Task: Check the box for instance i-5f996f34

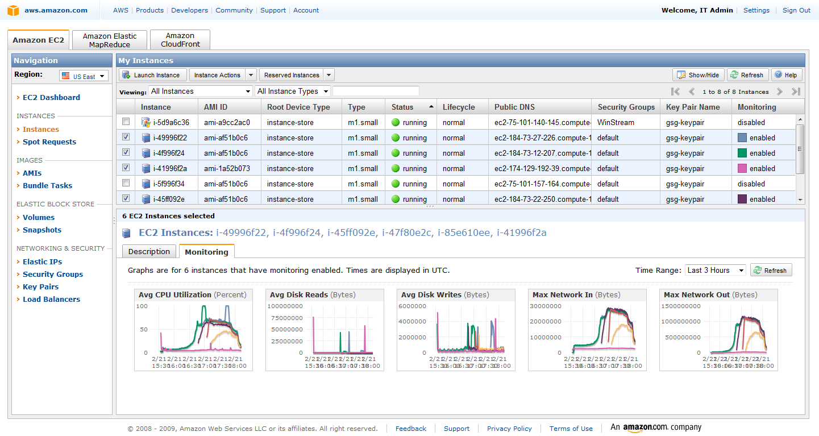Action: (126, 183)
